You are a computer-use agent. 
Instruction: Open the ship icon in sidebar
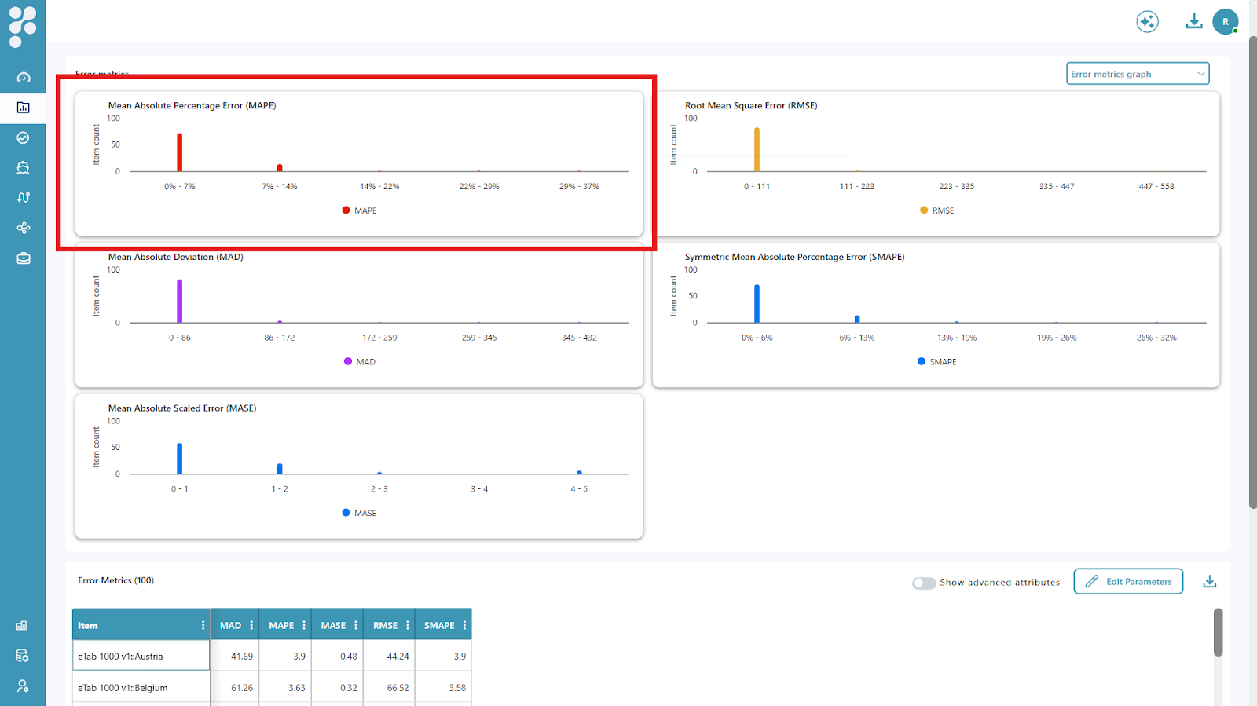coord(23,167)
